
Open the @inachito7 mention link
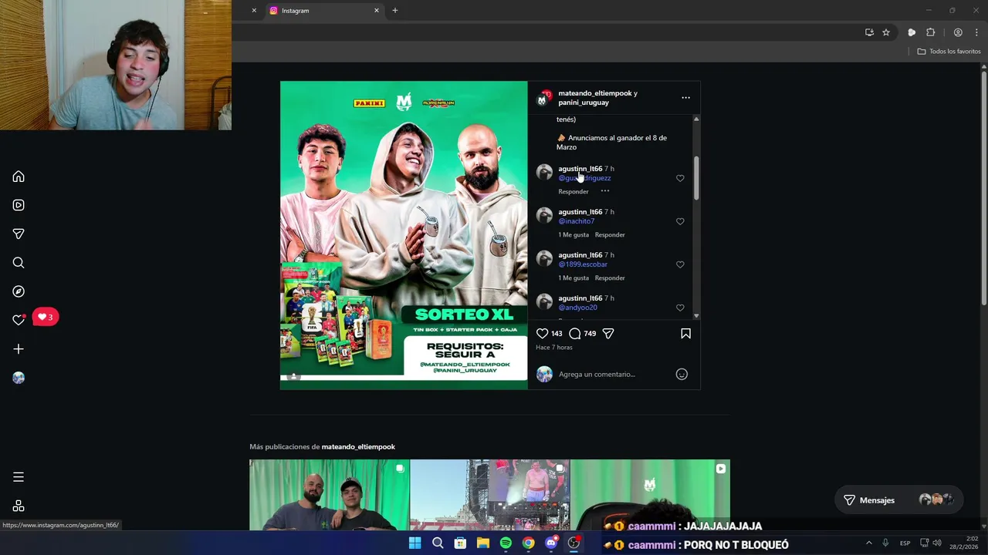pyautogui.click(x=576, y=221)
